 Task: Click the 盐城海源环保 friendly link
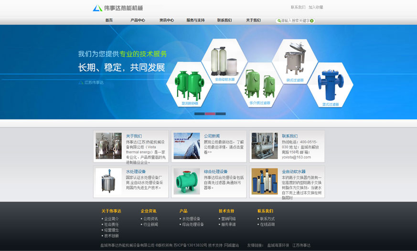click(x=278, y=245)
